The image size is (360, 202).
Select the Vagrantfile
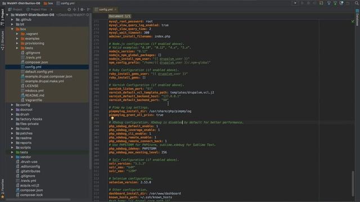pyautogui.click(x=31, y=100)
